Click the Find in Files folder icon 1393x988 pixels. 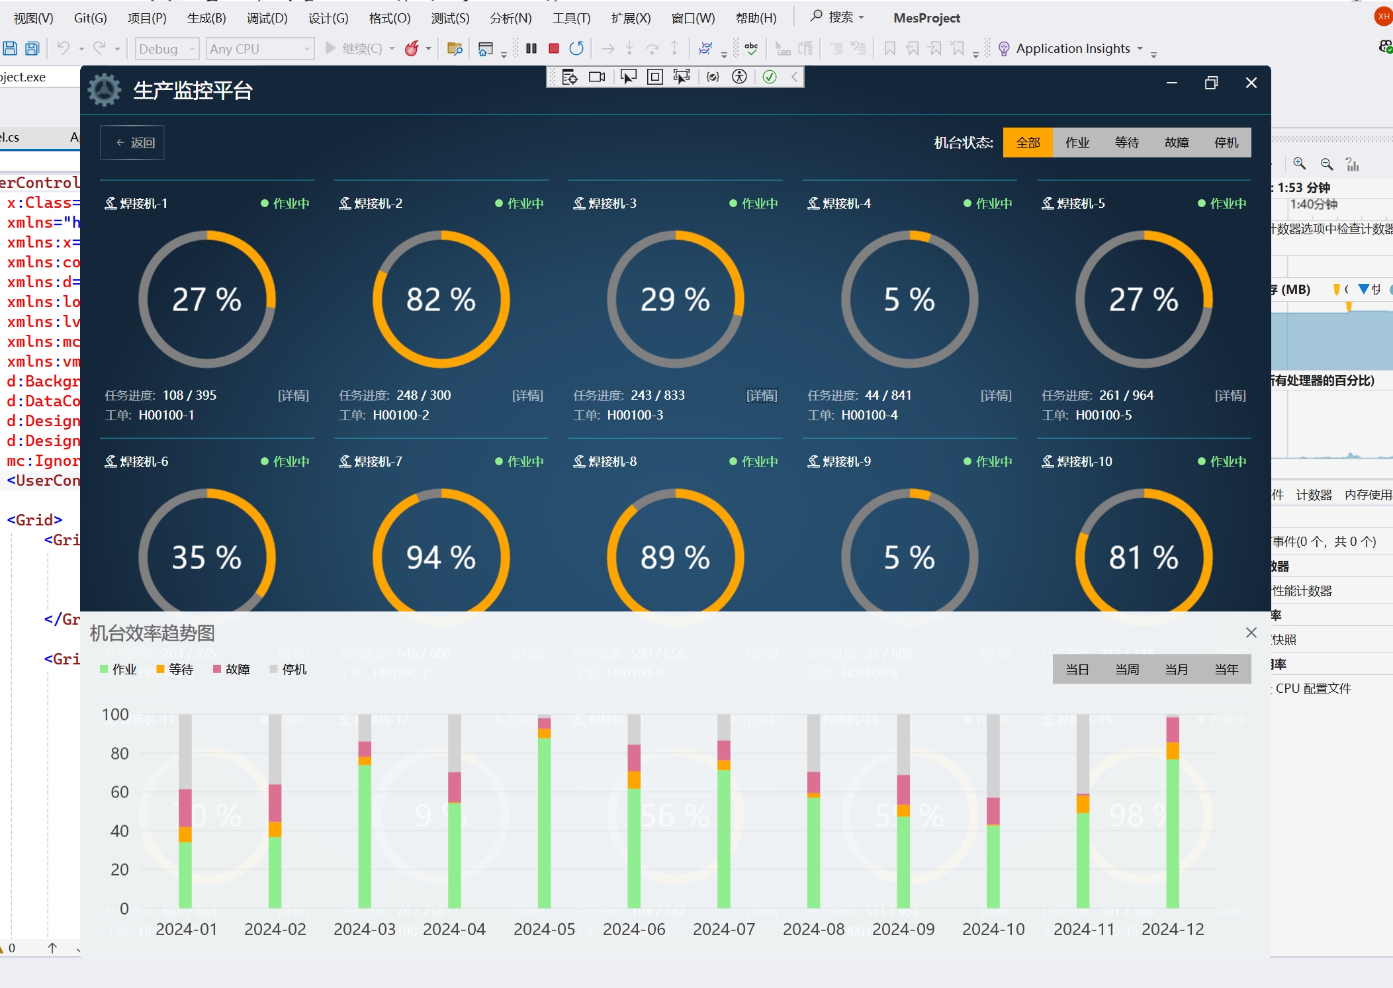tap(455, 48)
